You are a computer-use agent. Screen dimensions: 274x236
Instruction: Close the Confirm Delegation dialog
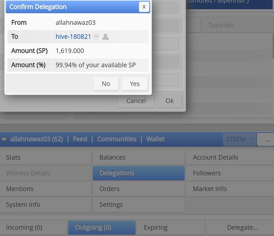tap(144, 7)
